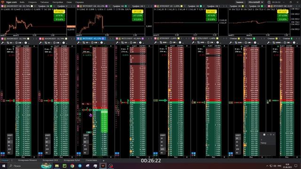Open Google Chrome from the taskbar

point(72,166)
